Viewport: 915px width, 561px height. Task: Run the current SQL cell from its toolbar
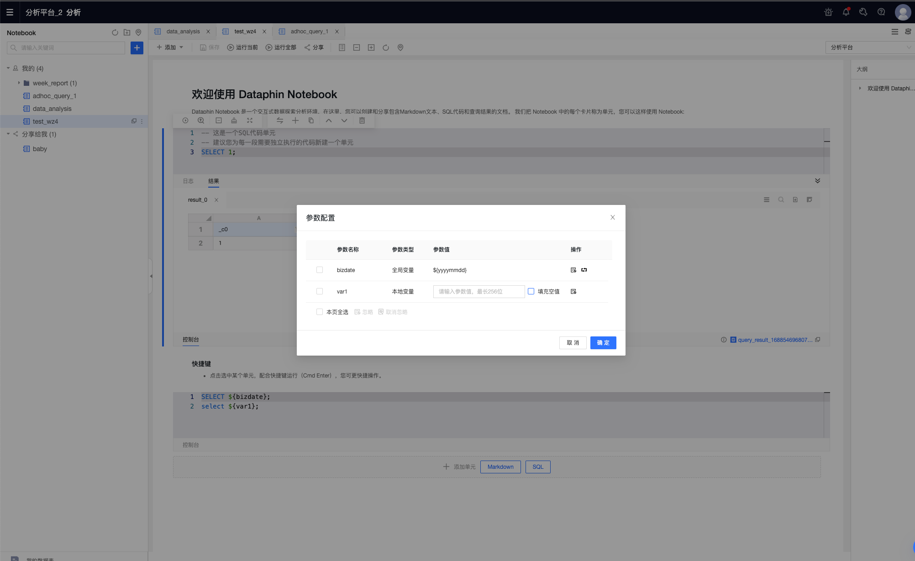pos(185,121)
